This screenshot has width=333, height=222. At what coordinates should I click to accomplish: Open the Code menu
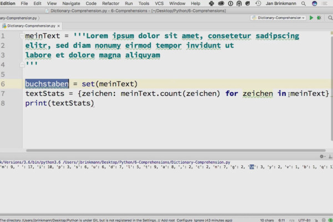(91, 3)
